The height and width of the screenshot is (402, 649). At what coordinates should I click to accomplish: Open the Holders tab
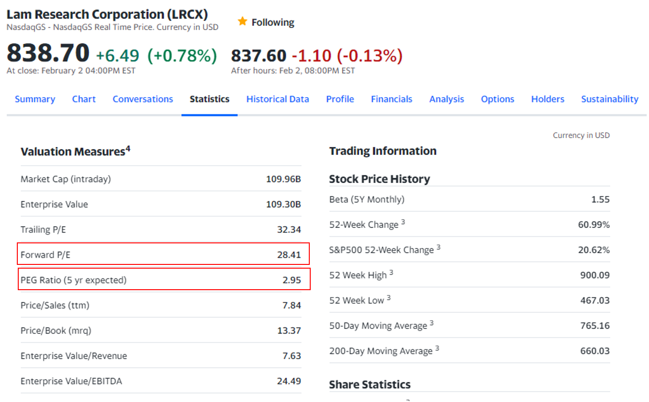pos(547,99)
